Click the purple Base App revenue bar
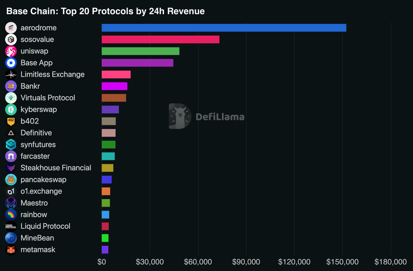Image resolution: width=413 pixels, height=271 pixels. 137,63
